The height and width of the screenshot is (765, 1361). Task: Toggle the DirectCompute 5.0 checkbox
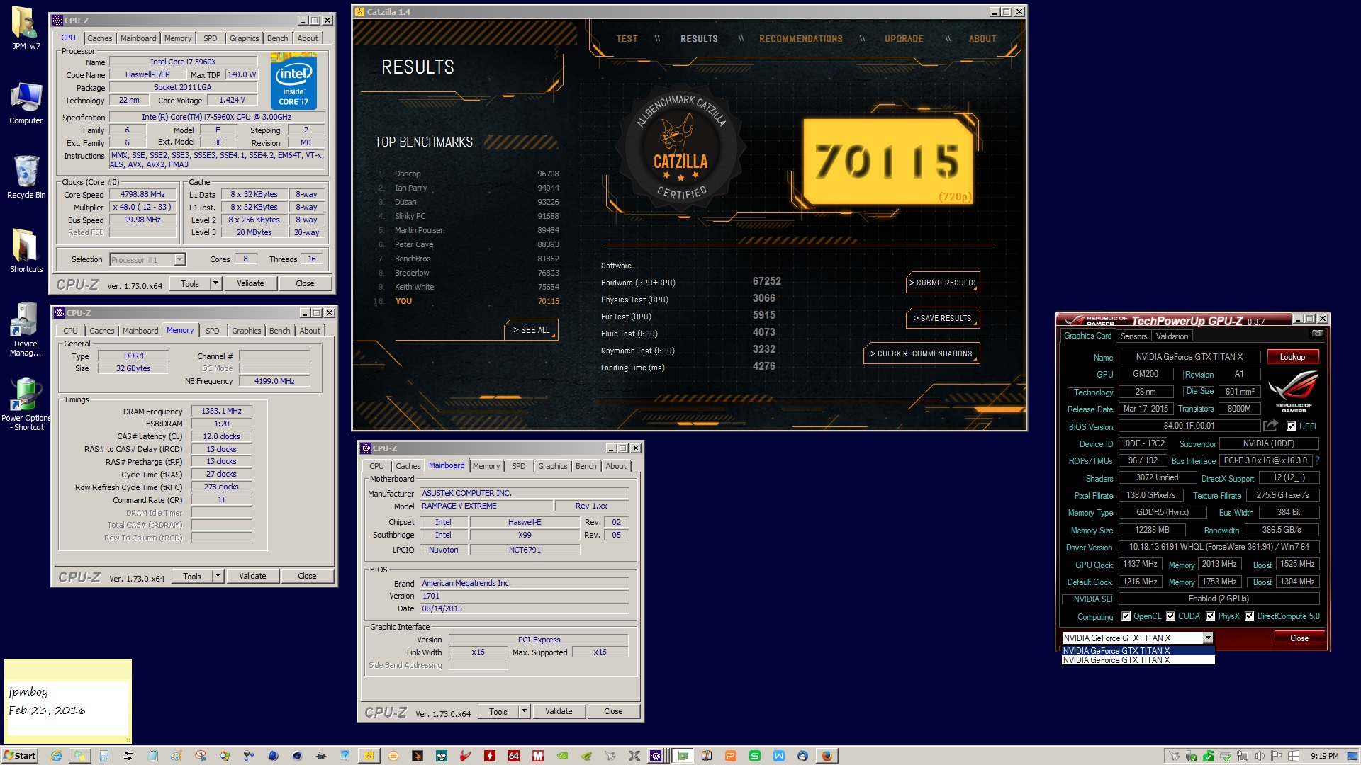(x=1250, y=616)
